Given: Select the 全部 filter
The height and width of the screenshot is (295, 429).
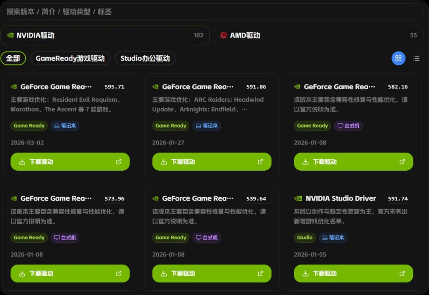Looking at the screenshot, I should click(13, 58).
